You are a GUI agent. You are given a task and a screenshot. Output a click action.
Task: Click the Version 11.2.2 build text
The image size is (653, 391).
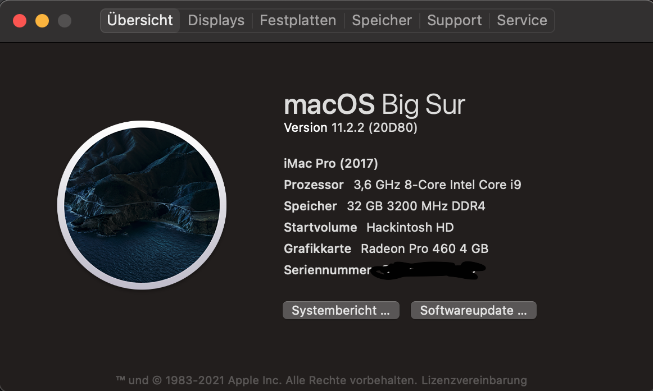pyautogui.click(x=351, y=128)
